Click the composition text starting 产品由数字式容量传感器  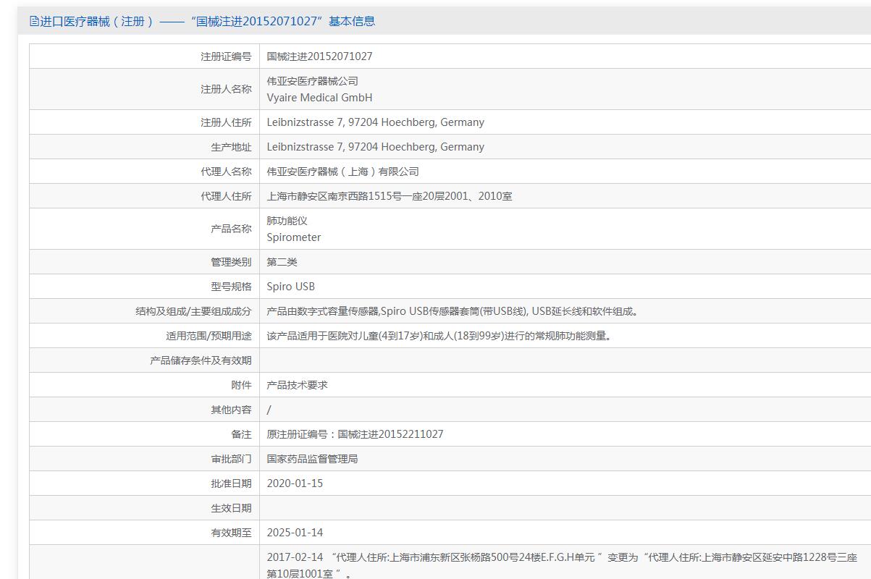click(453, 311)
